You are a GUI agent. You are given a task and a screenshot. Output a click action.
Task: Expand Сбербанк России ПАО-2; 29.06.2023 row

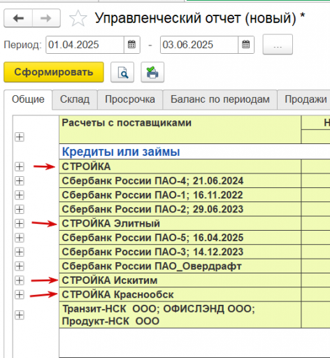pyautogui.click(x=20, y=209)
